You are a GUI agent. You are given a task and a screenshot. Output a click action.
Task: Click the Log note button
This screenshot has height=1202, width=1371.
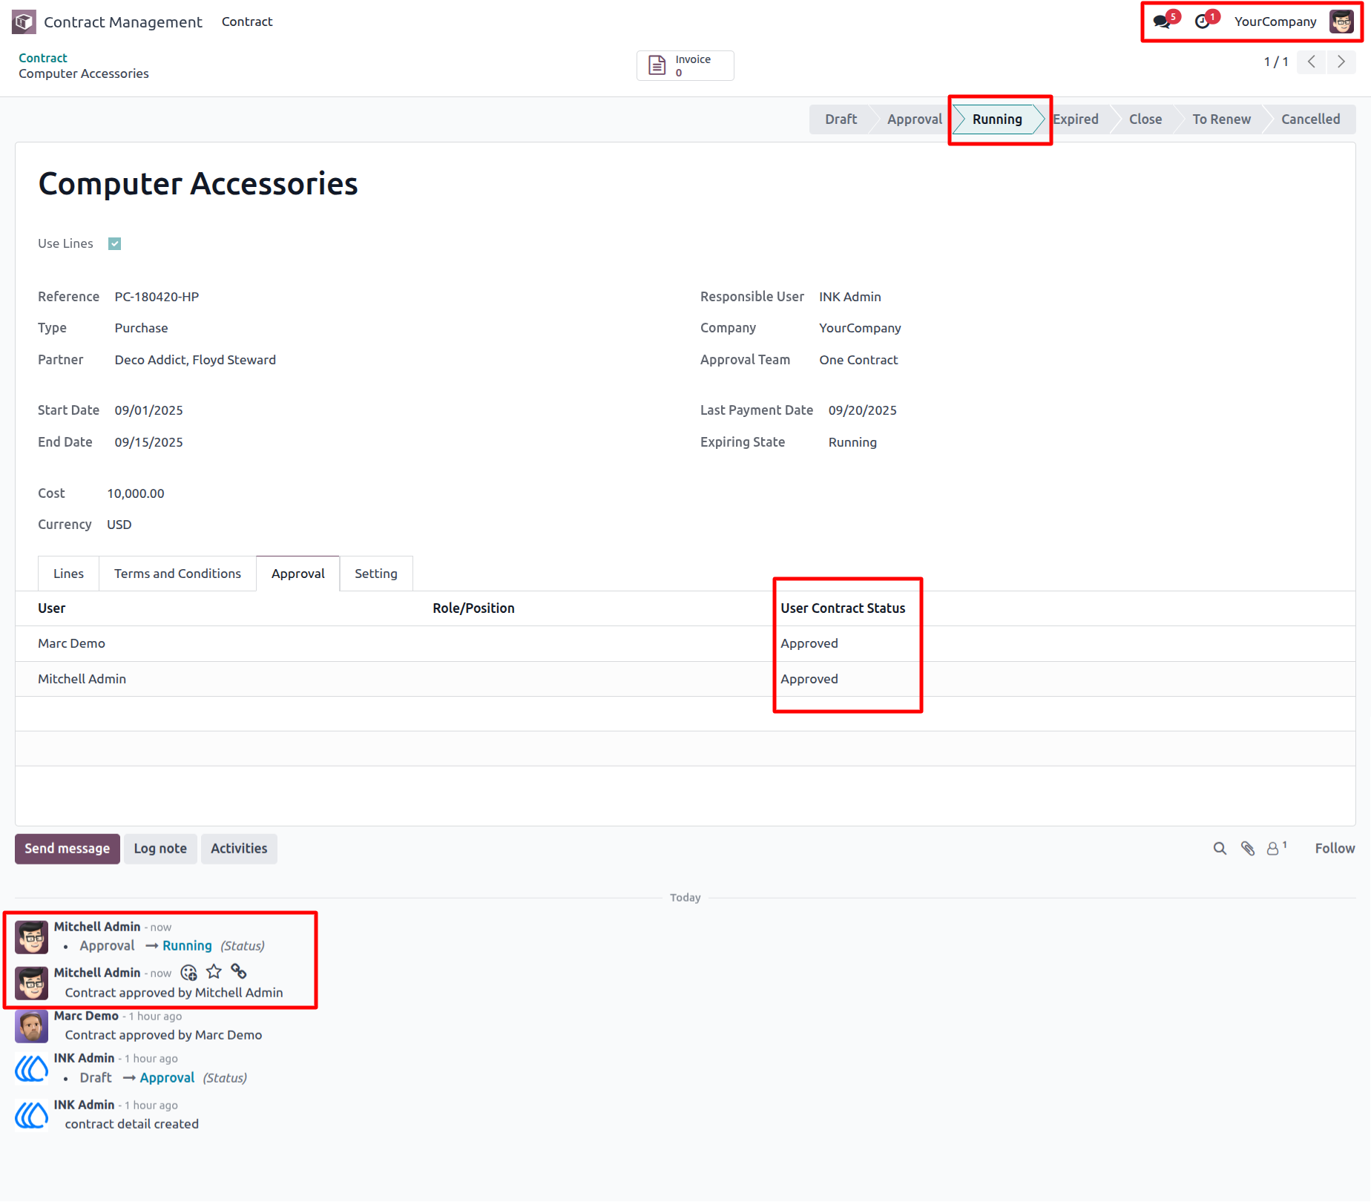click(160, 849)
